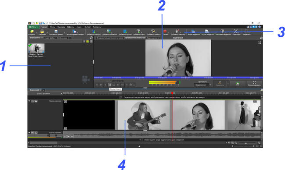
Task: Click the FX icon on the audio clip
Action: click(x=65, y=136)
